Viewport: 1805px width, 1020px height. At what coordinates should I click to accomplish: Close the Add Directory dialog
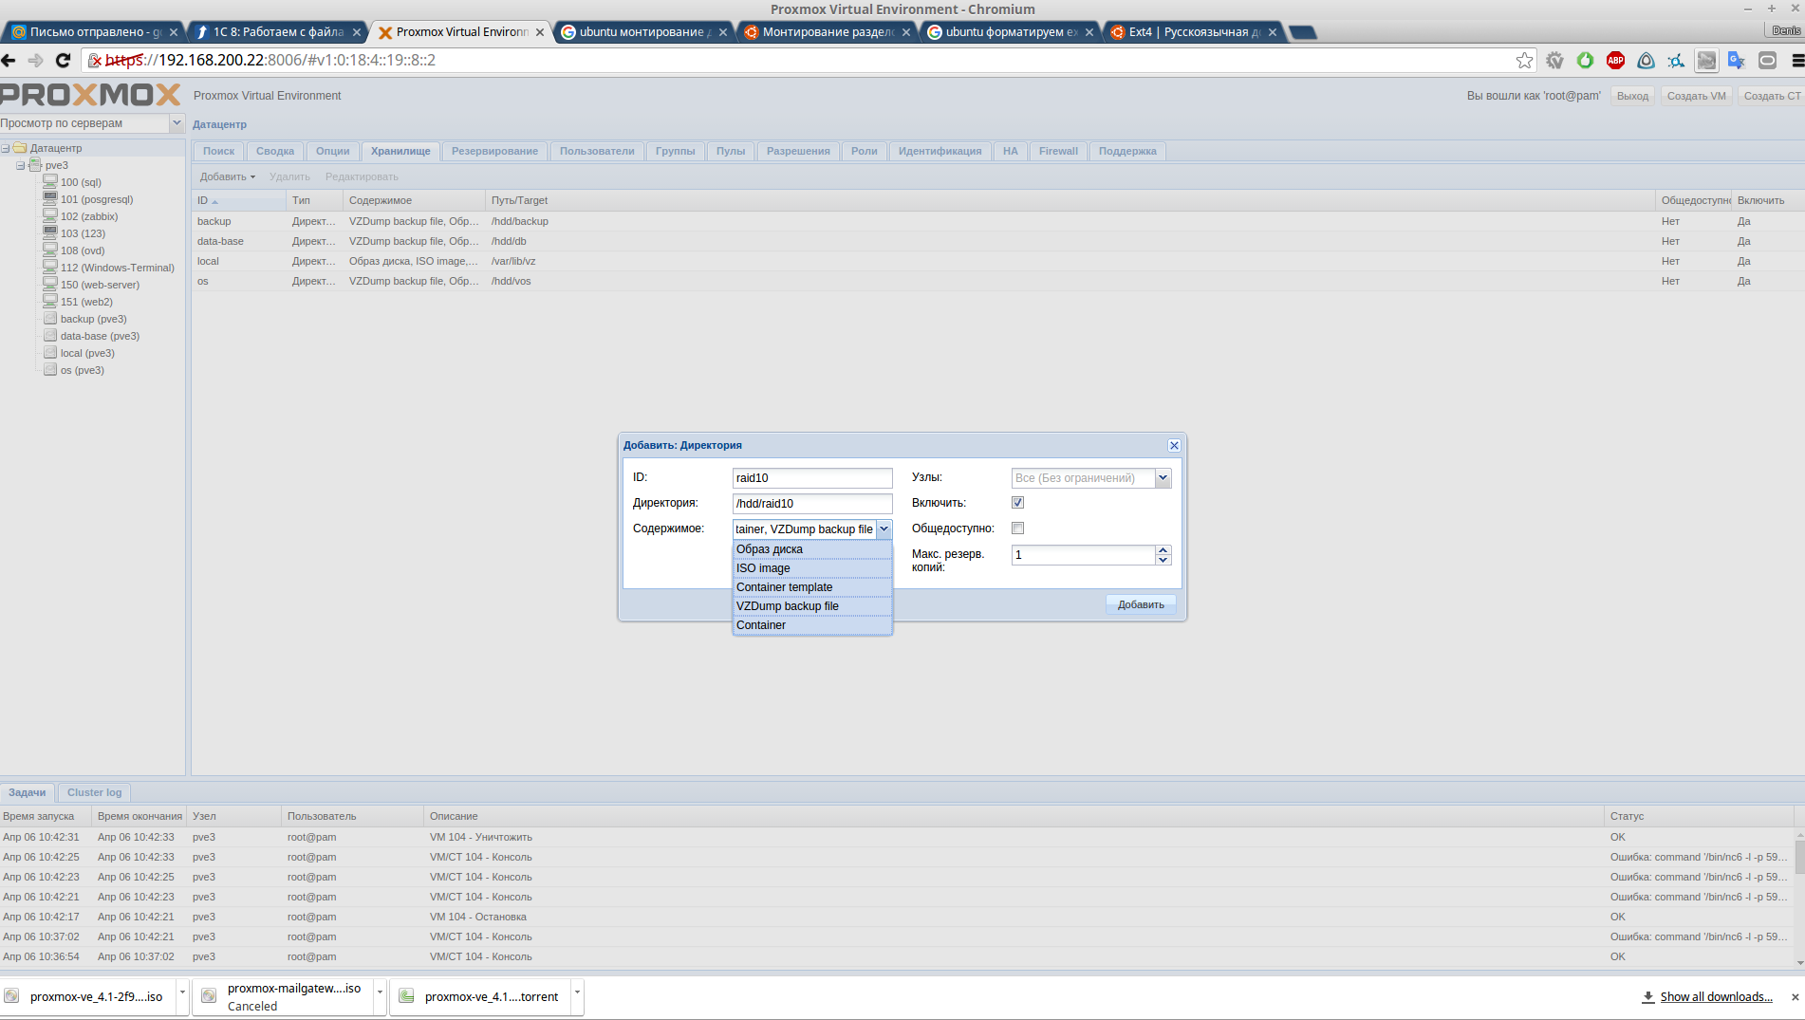(1174, 445)
